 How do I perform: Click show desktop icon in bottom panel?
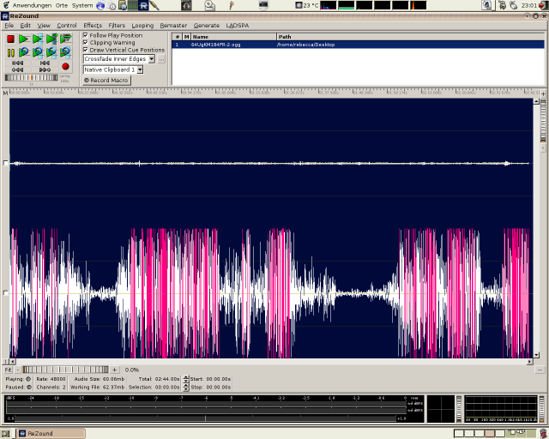[6, 433]
